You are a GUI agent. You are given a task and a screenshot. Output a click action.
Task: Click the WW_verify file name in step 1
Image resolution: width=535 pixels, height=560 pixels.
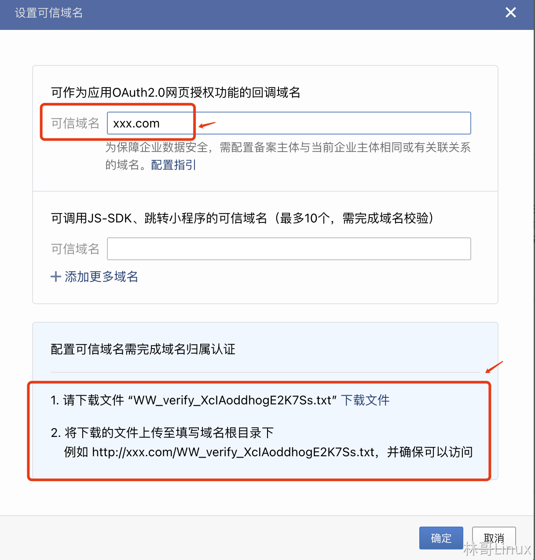[x=232, y=400]
